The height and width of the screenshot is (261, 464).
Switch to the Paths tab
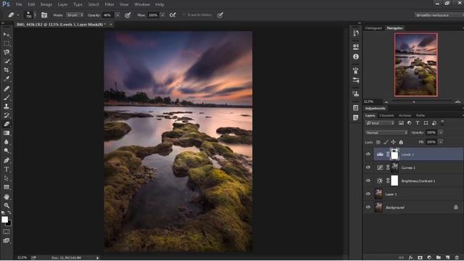pyautogui.click(x=420, y=115)
